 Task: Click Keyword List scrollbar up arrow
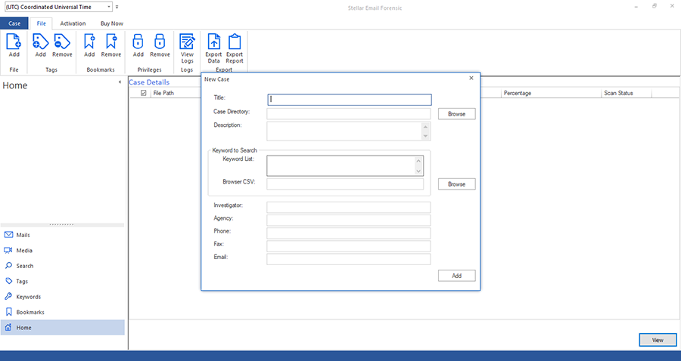pos(418,161)
